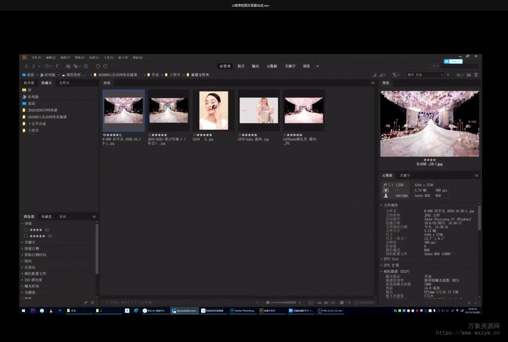Go back with the left arrow icon
508x342 pixels.
tap(26, 66)
